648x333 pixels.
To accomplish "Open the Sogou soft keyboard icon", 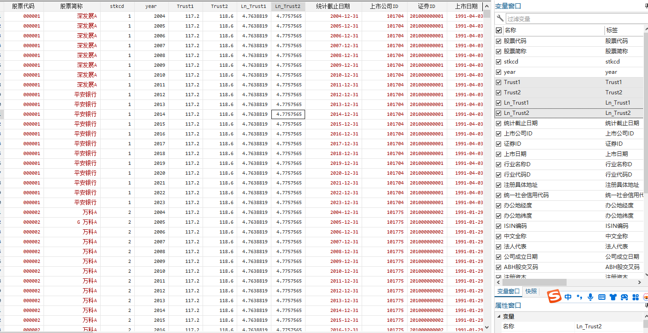I will pos(602,297).
